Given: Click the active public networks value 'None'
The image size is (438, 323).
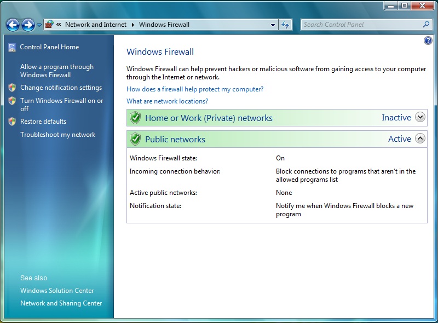Looking at the screenshot, I should pyautogui.click(x=284, y=193).
